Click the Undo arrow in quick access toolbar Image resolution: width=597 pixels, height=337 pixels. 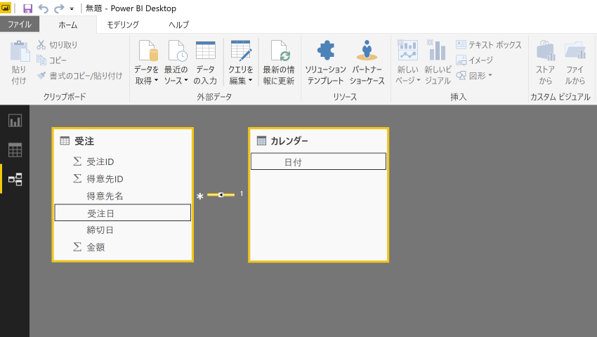44,8
